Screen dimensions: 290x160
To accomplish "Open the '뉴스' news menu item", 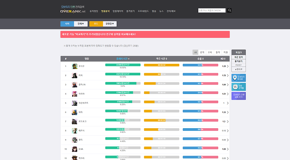I will click(162, 11).
